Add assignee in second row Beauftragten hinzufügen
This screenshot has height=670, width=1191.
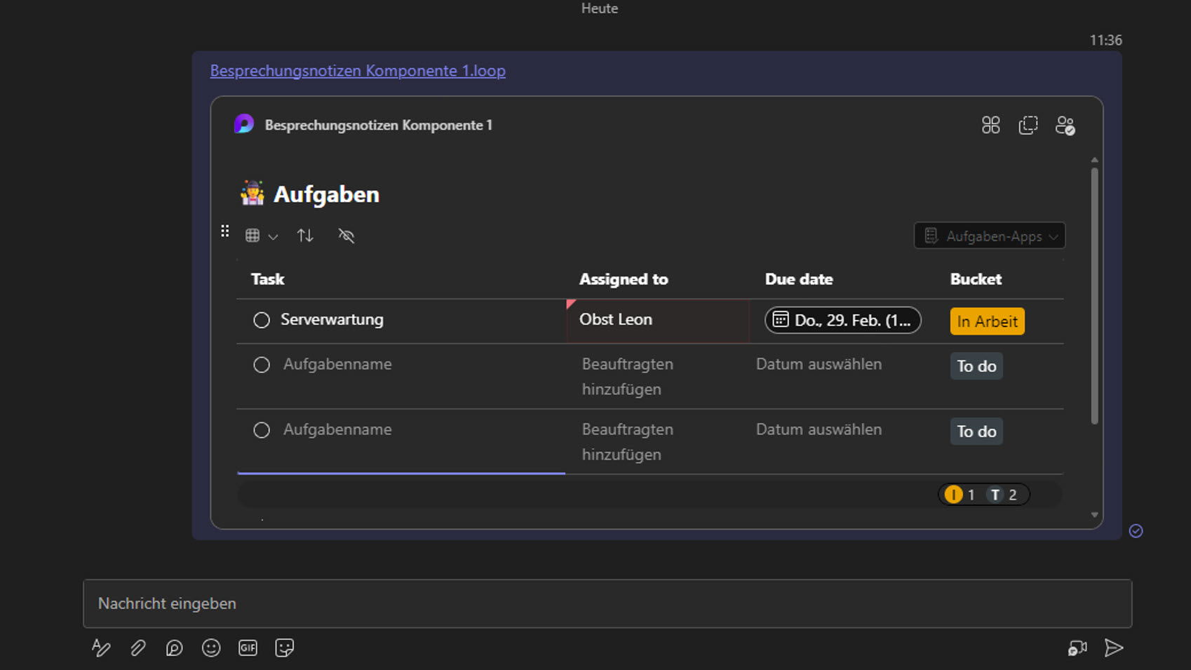tap(628, 377)
